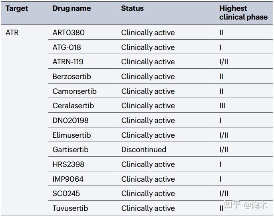Select the HRS2398 drug entry

pyautogui.click(x=68, y=164)
